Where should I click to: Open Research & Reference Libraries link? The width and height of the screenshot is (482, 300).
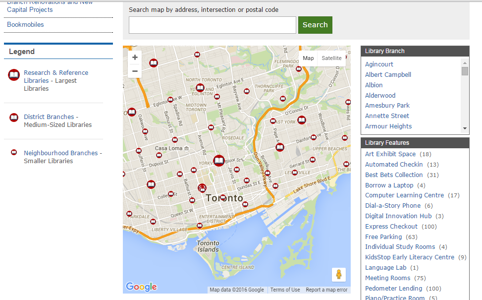click(56, 77)
